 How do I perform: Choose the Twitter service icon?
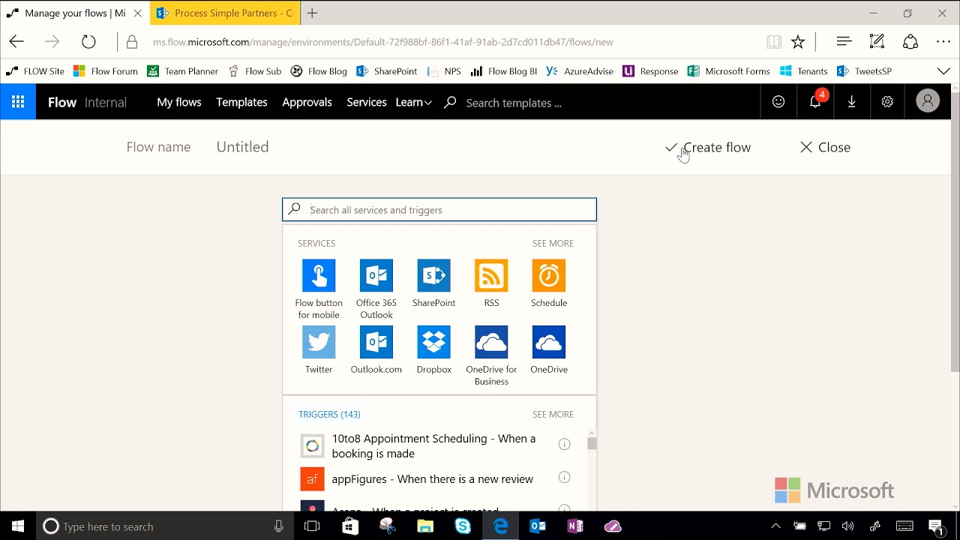click(x=319, y=342)
